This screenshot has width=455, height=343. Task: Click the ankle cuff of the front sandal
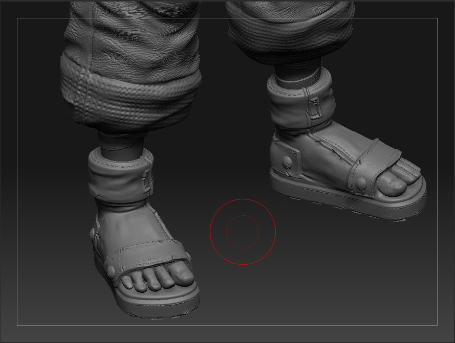click(x=121, y=177)
